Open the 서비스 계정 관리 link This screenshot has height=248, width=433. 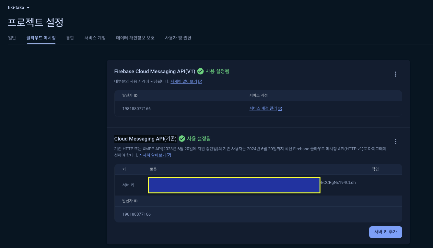pyautogui.click(x=263, y=108)
